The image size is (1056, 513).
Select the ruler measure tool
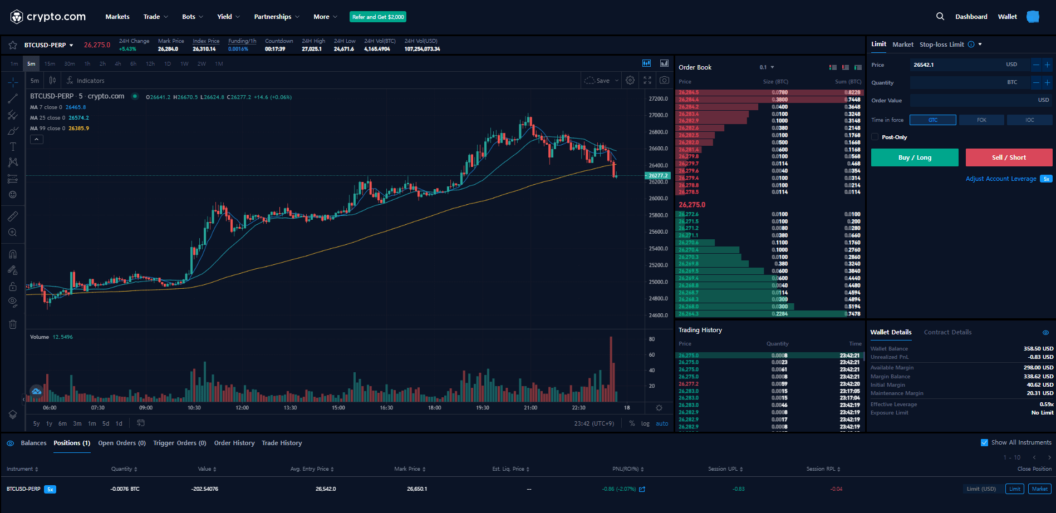(13, 216)
